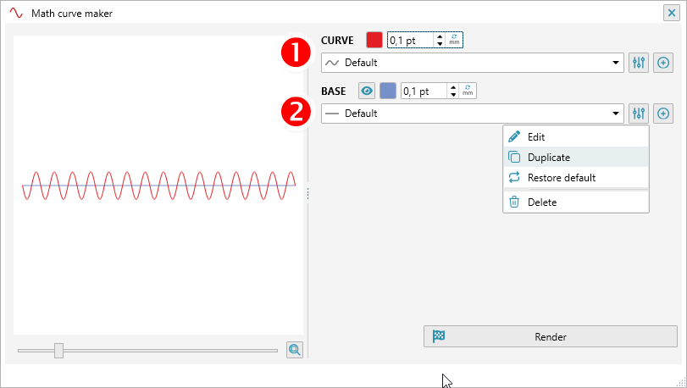The image size is (687, 388).
Task: Click the zoom-to-fit magnifier icon
Action: point(295,350)
